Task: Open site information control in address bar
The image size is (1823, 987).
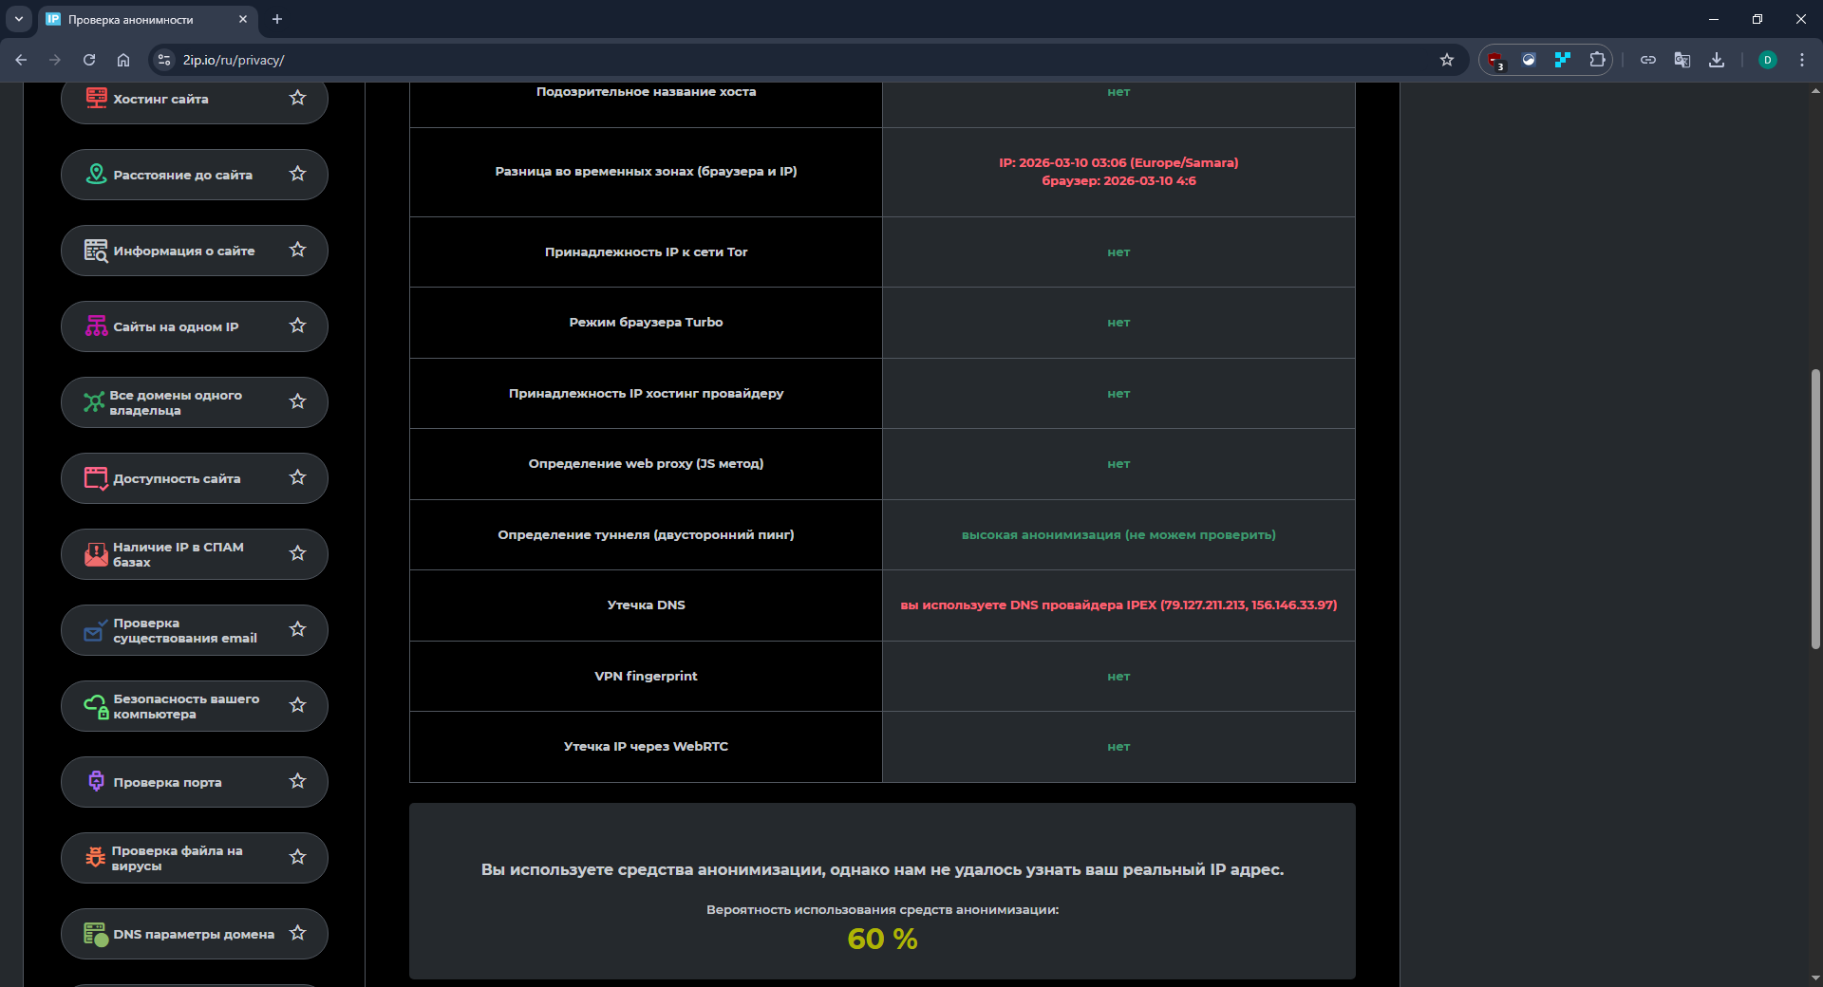Action: (164, 60)
